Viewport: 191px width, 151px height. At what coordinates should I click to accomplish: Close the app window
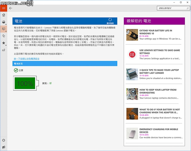click(x=188, y=2)
